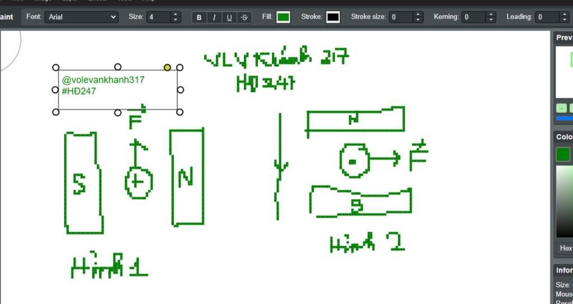Click the @volevankhanh317 text line

click(x=103, y=80)
